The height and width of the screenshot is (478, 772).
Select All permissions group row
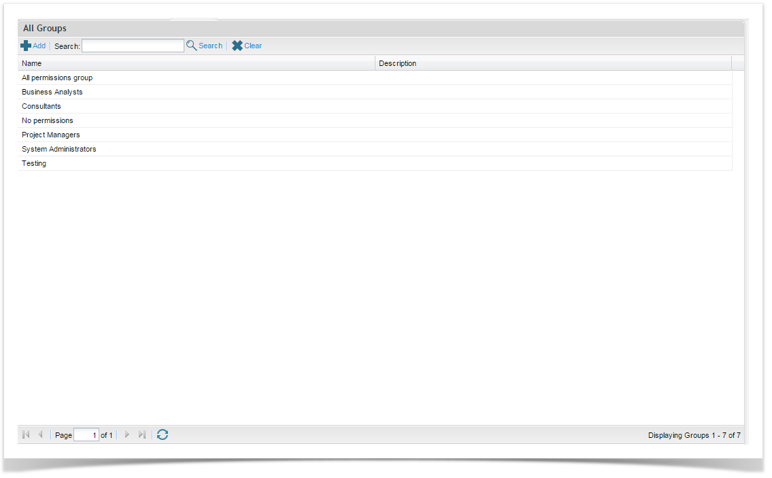click(x=57, y=78)
